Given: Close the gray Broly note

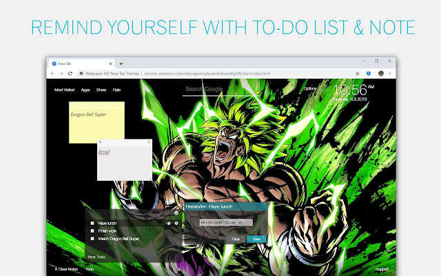Looking at the screenshot, I should pos(149,142).
